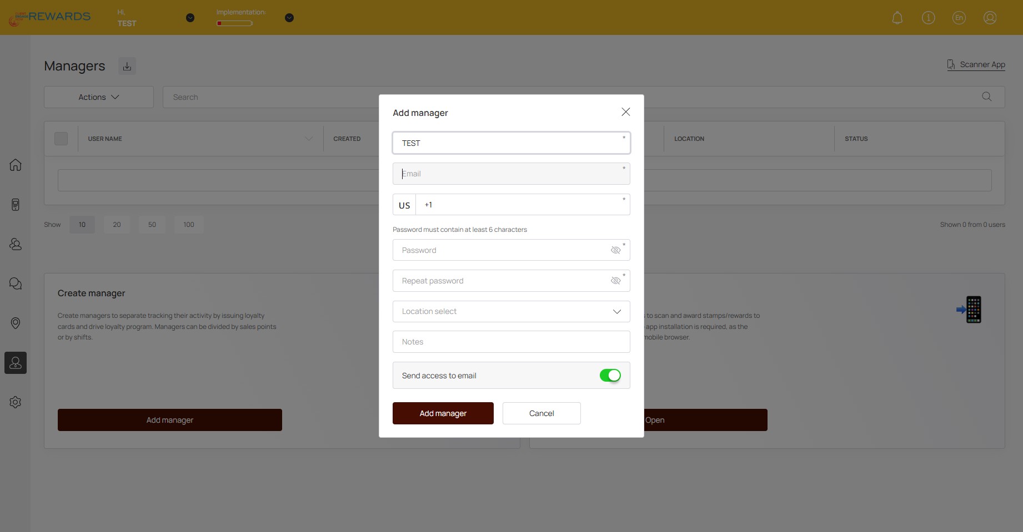1023x532 pixels.
Task: Open the customers icon in the sidebar
Action: tap(16, 244)
